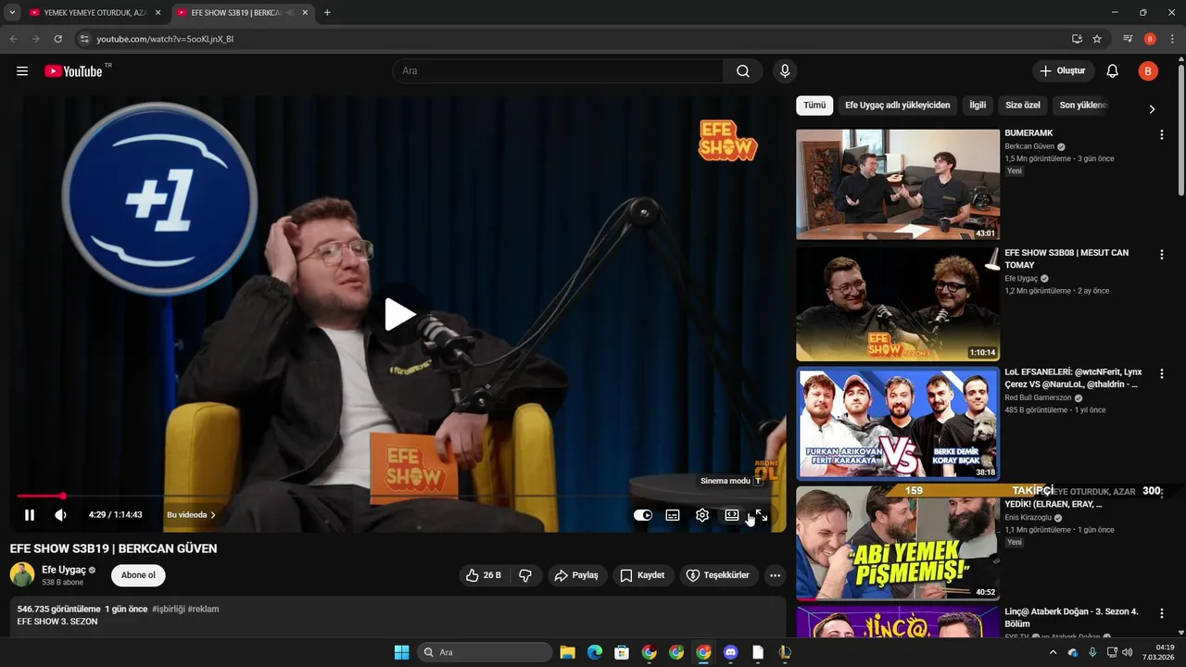Image resolution: width=1186 pixels, height=667 pixels.
Task: Open options for Linç@ Ataberk Doğan video
Action: pos(1162,613)
